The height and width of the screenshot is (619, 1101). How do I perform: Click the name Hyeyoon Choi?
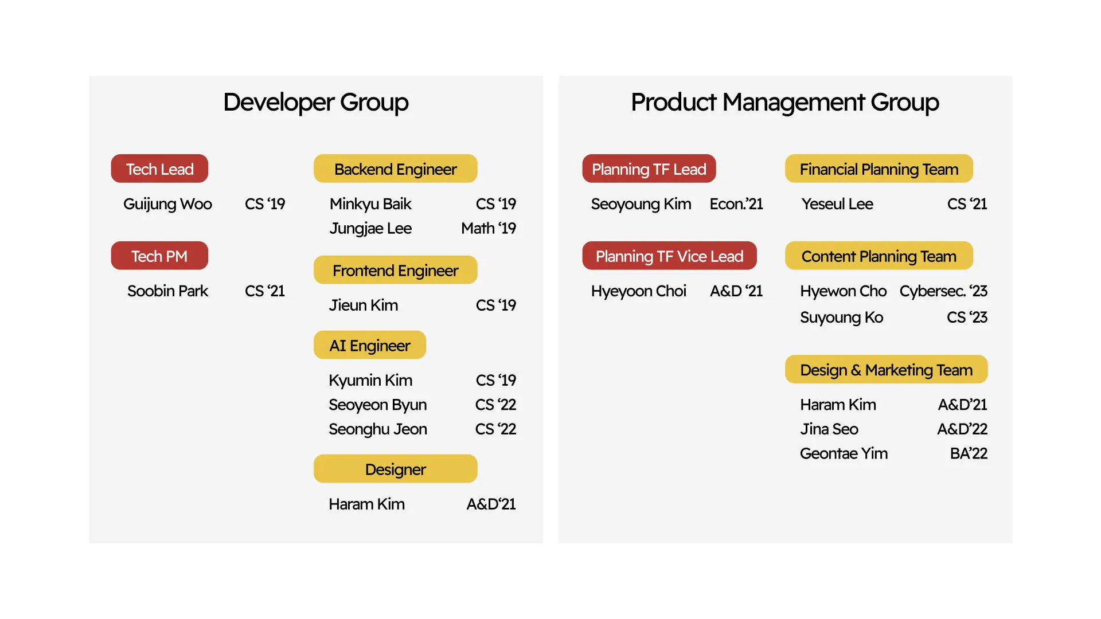[638, 291]
